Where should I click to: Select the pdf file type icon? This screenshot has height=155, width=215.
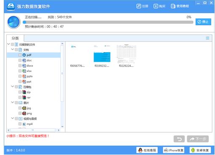[24, 55]
